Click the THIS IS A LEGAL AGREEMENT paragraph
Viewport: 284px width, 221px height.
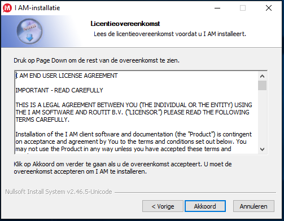134,112
